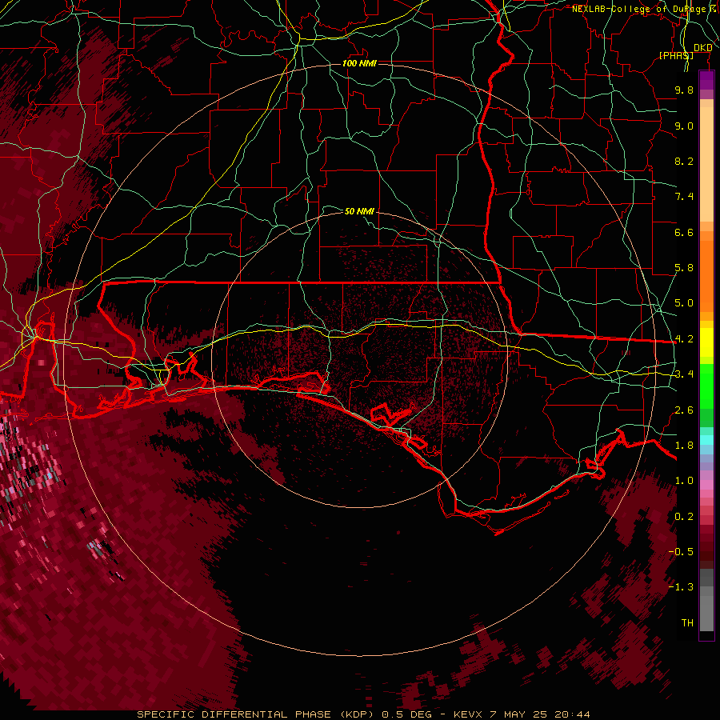The width and height of the screenshot is (720, 720).
Task: Click the yellow segment of the color bar
Action: 706,342
